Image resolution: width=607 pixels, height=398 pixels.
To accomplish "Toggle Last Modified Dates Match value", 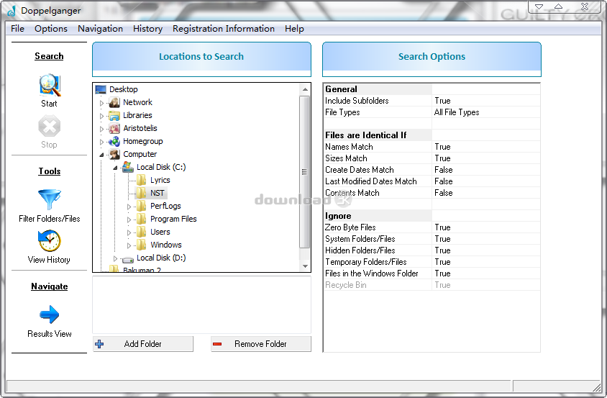I will point(486,181).
